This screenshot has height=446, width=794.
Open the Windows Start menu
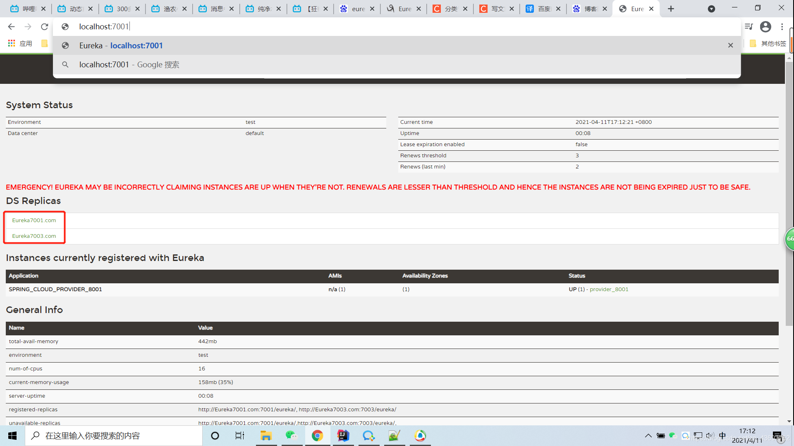pos(12,436)
